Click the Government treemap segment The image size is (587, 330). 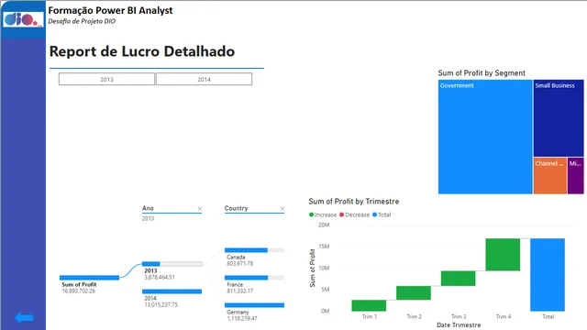point(485,137)
